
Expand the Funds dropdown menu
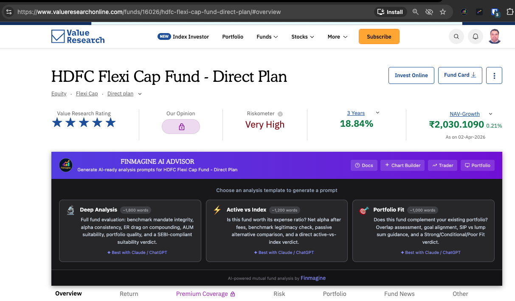[267, 37]
